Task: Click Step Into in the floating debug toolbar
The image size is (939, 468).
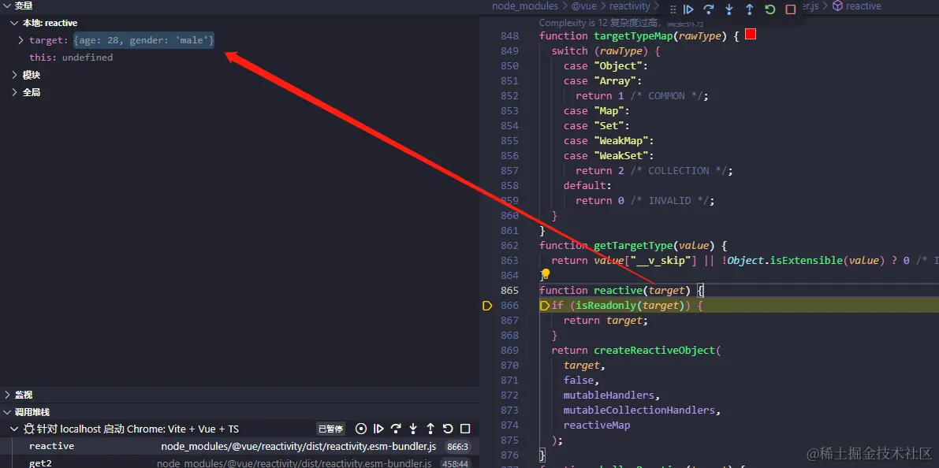Action: pos(728,9)
